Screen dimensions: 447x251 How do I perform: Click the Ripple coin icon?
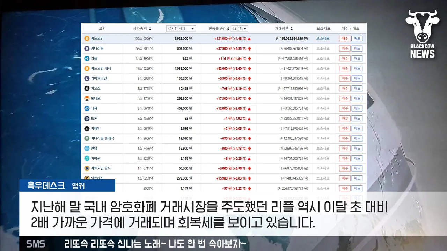click(x=87, y=59)
